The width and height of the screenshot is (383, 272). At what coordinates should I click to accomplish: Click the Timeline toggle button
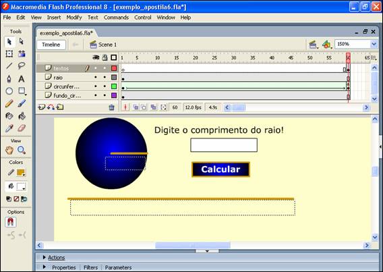(x=51, y=45)
